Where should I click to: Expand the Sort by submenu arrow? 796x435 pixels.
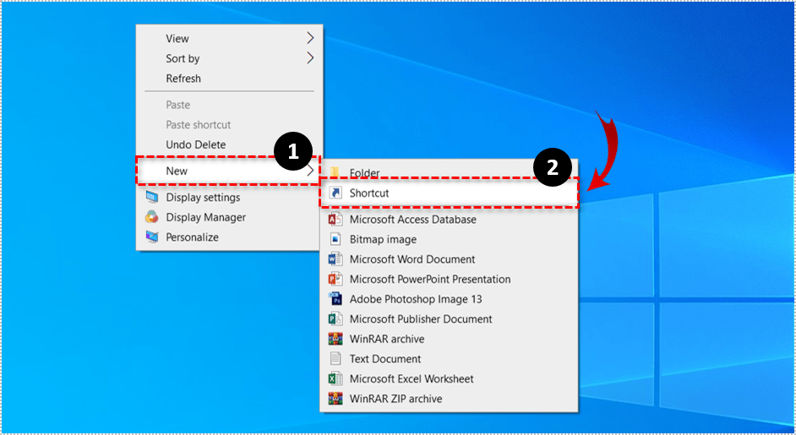pyautogui.click(x=310, y=58)
